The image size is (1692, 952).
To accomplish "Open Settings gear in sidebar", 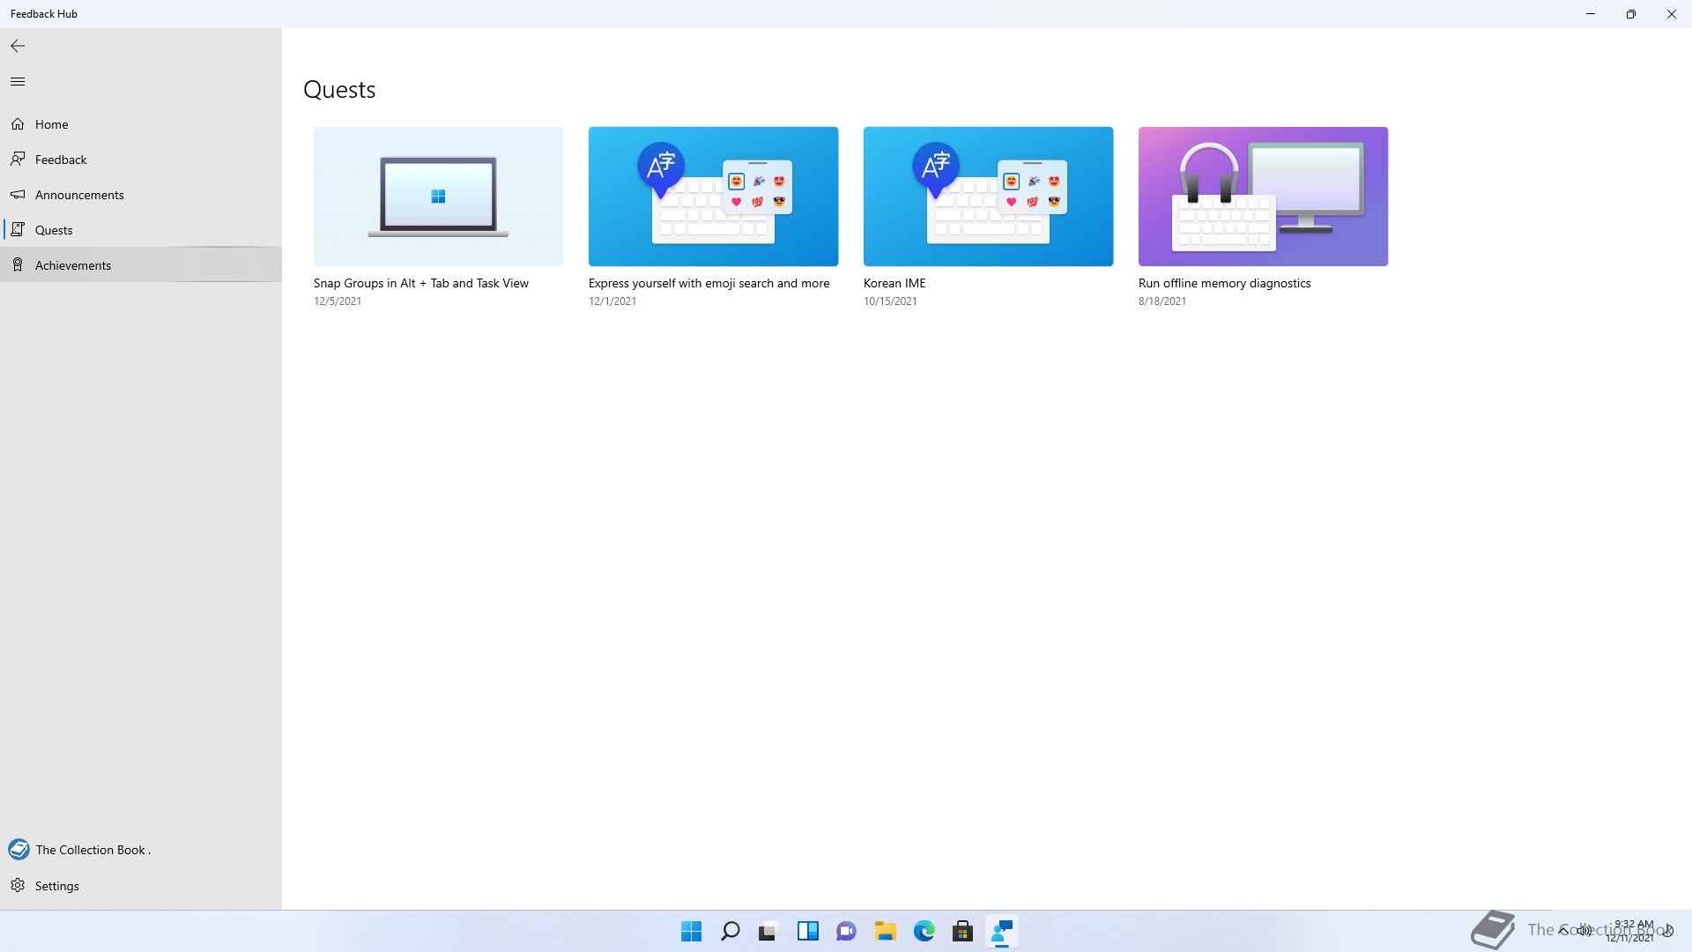I will click(18, 886).
